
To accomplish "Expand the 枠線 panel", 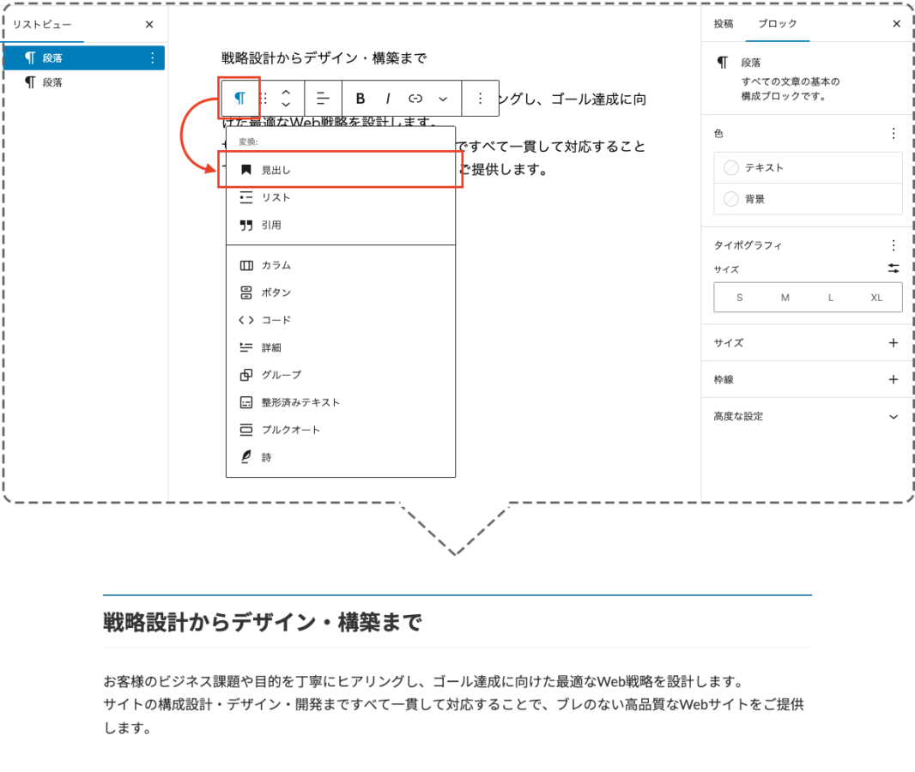I will coord(893,379).
